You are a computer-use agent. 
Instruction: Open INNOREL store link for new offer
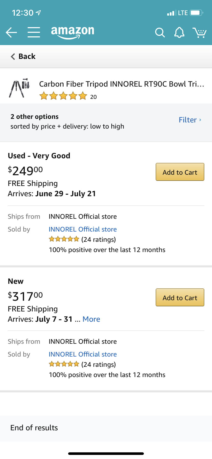(x=82, y=354)
